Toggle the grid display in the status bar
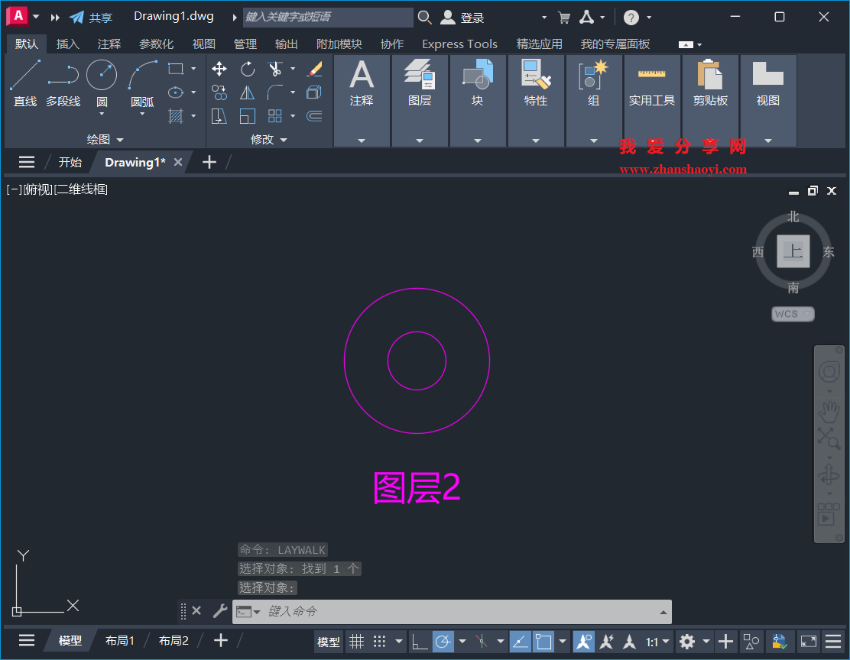Screen dimensions: 850x660 coord(356,642)
